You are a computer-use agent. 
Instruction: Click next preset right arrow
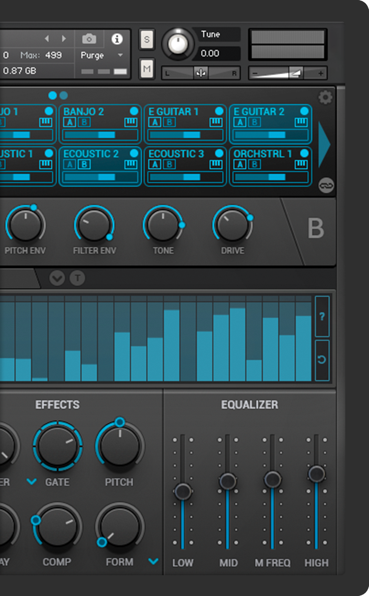tap(64, 39)
